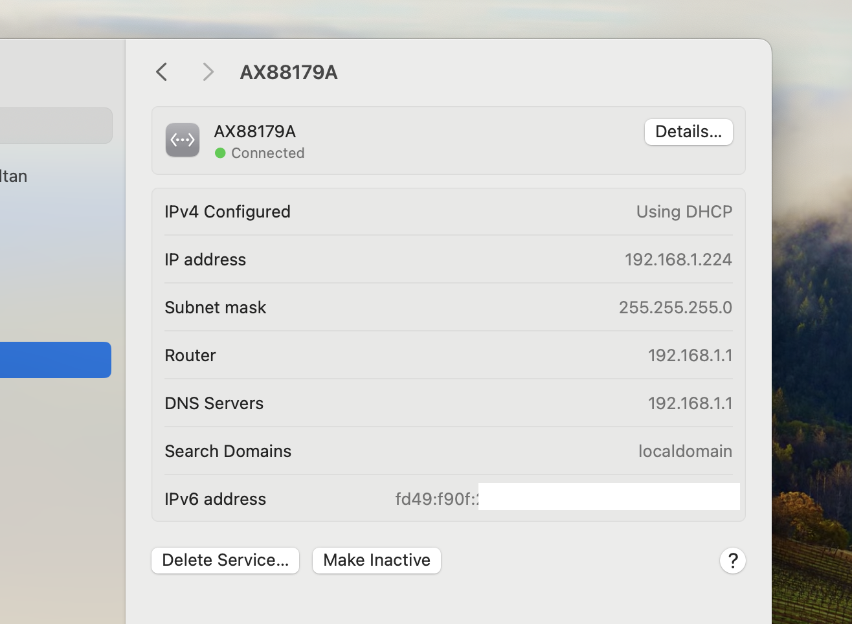Click the IP address value 192.168.1.224

(x=678, y=260)
